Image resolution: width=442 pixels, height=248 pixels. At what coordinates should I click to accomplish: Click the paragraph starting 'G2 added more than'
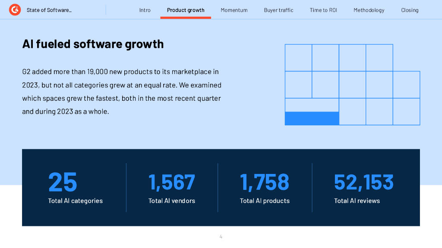point(122,91)
